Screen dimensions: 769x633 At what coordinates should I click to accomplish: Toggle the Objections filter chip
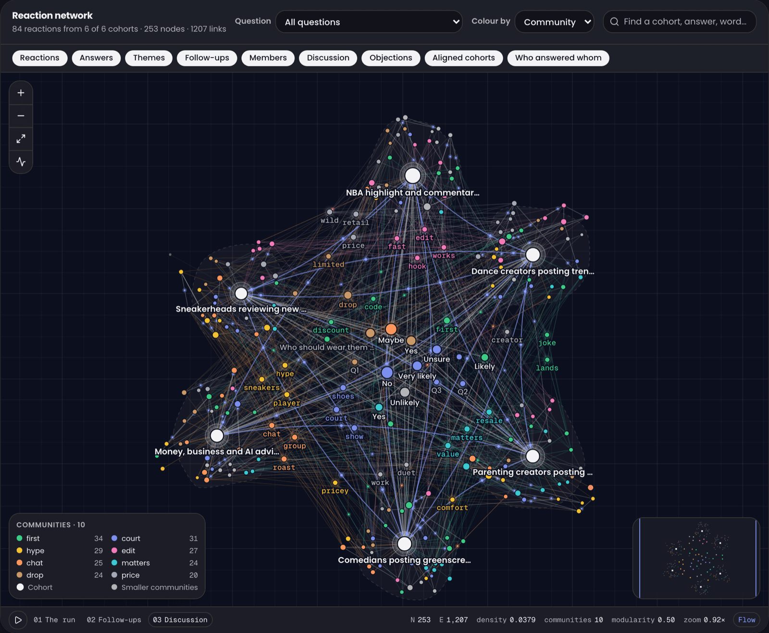pos(391,58)
